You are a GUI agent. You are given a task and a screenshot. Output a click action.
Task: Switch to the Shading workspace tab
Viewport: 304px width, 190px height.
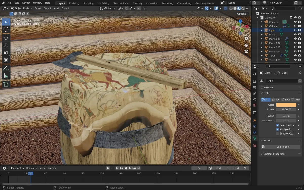pos(137,3)
